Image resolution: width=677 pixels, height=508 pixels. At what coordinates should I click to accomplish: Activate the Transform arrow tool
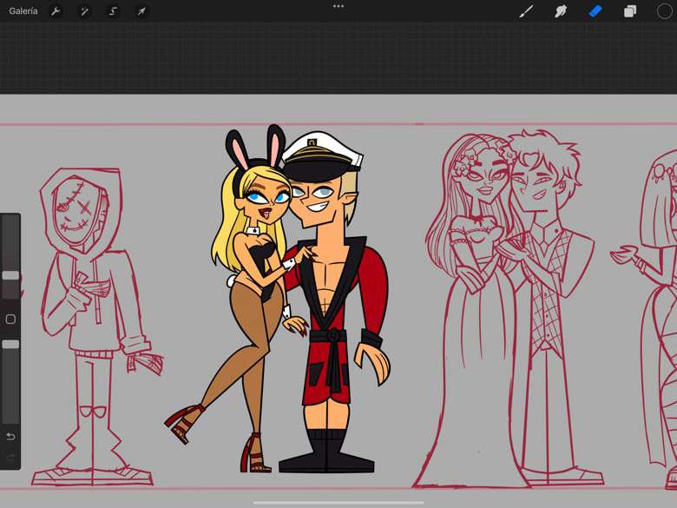pos(141,11)
